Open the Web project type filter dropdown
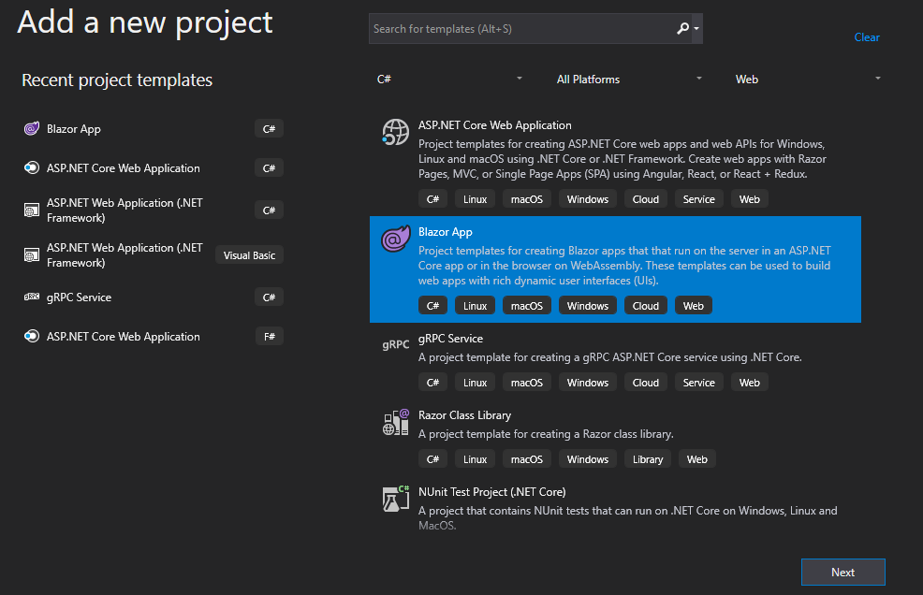Image resolution: width=923 pixels, height=595 pixels. pyautogui.click(x=808, y=79)
